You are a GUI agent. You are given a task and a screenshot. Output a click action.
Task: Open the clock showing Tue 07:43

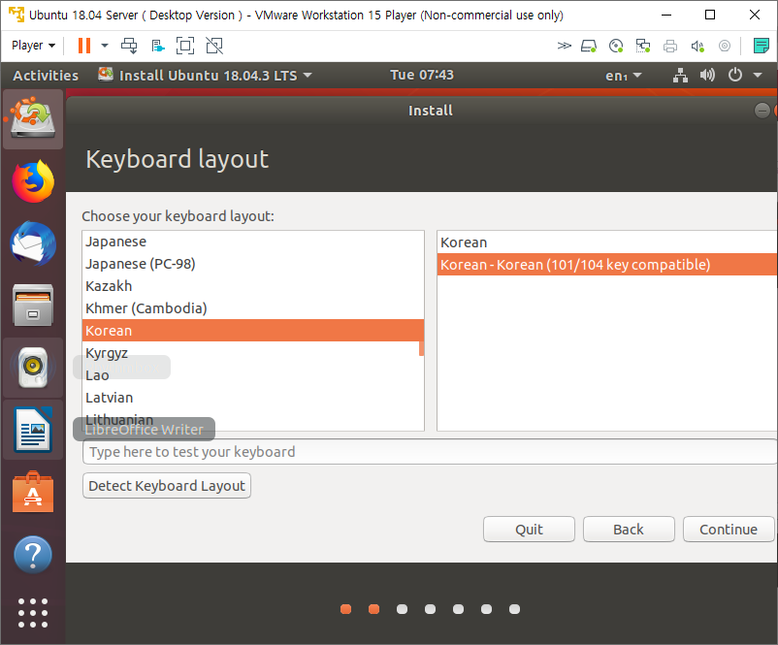(x=422, y=75)
